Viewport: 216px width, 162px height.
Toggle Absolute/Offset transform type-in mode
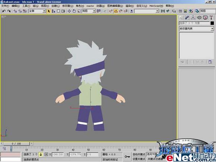(46, 155)
